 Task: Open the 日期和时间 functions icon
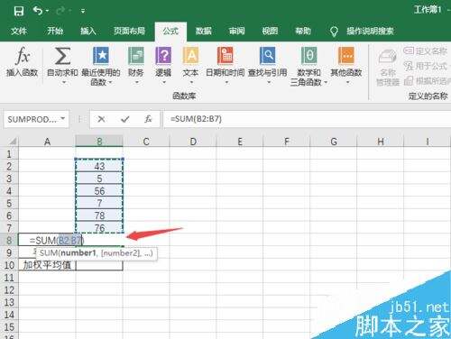tap(225, 56)
